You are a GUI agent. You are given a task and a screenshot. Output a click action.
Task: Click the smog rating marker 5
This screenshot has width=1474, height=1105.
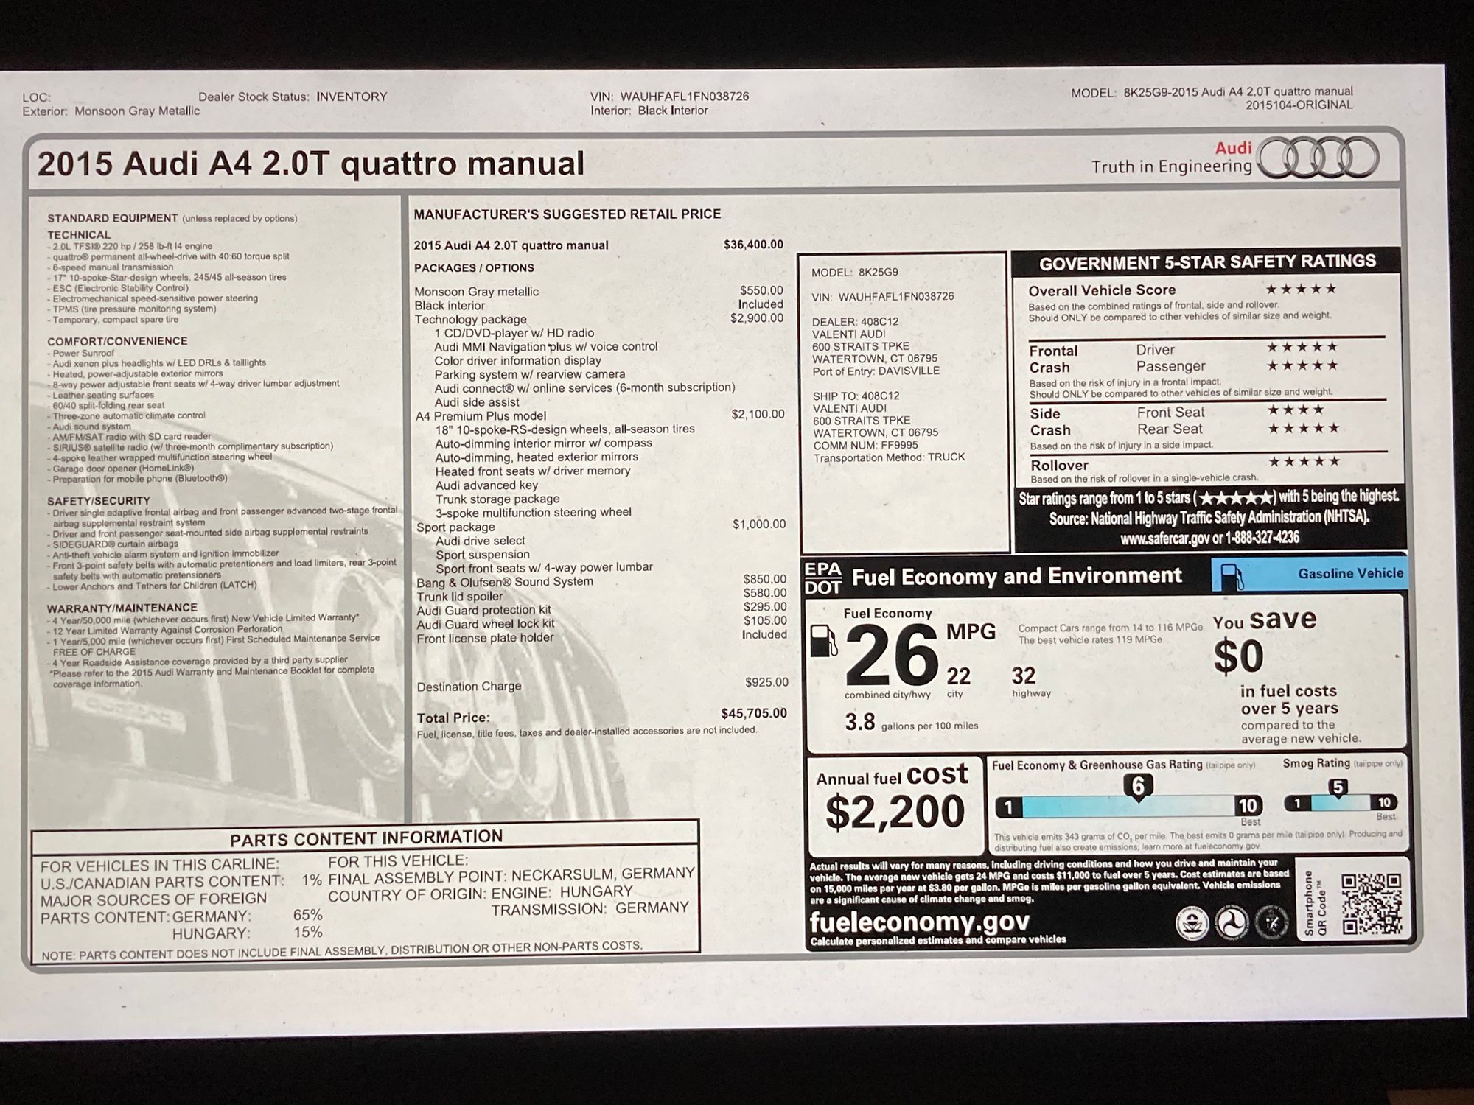click(x=1338, y=787)
